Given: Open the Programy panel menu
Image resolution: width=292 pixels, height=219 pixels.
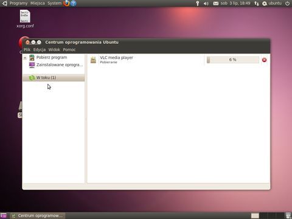Looking at the screenshot, I should tap(18, 3).
